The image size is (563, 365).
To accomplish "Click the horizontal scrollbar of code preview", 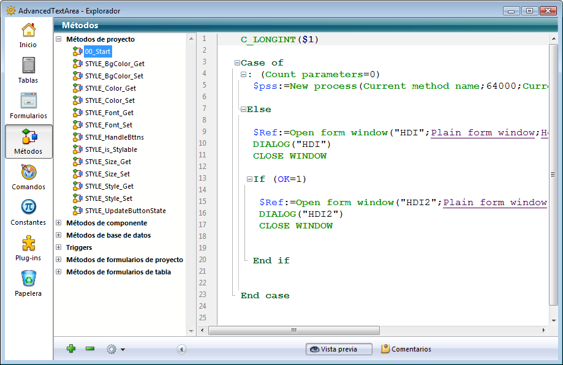I will [294, 330].
